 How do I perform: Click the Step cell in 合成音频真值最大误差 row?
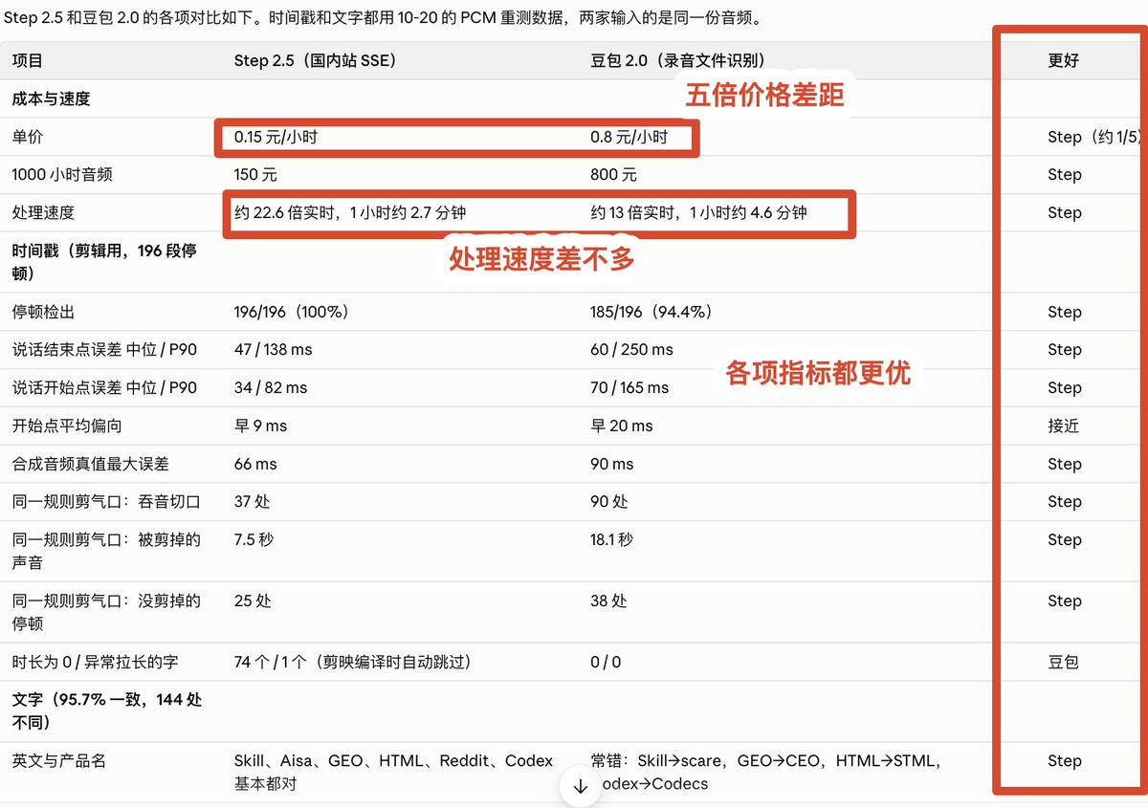point(1064,464)
